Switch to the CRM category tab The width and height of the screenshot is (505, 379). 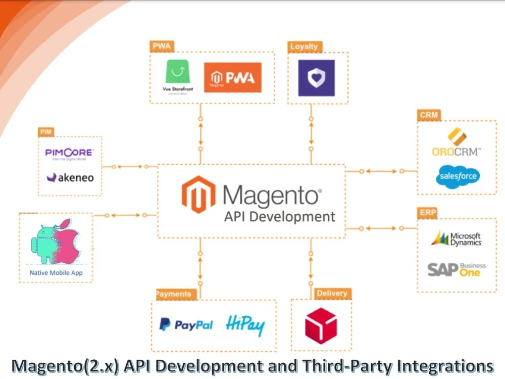pos(428,115)
